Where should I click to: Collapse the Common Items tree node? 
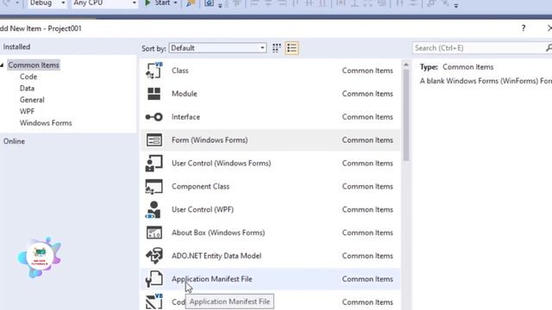pyautogui.click(x=2, y=65)
